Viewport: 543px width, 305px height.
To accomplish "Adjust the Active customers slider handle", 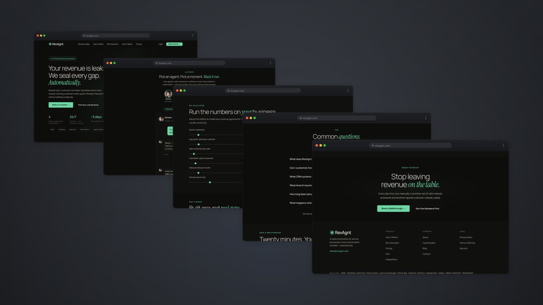I will (198, 135).
